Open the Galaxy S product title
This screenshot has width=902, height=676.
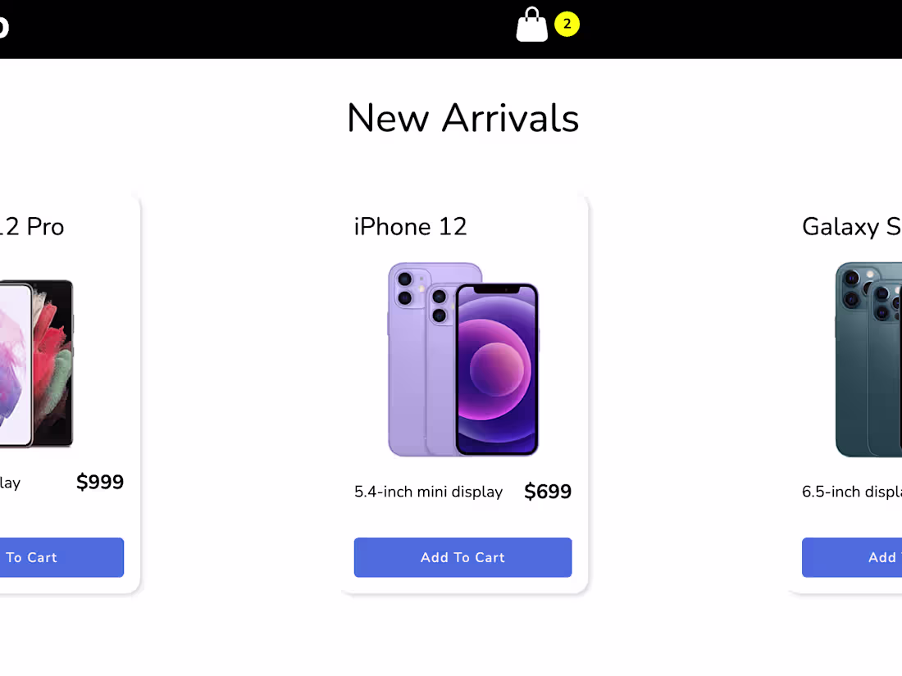point(851,226)
